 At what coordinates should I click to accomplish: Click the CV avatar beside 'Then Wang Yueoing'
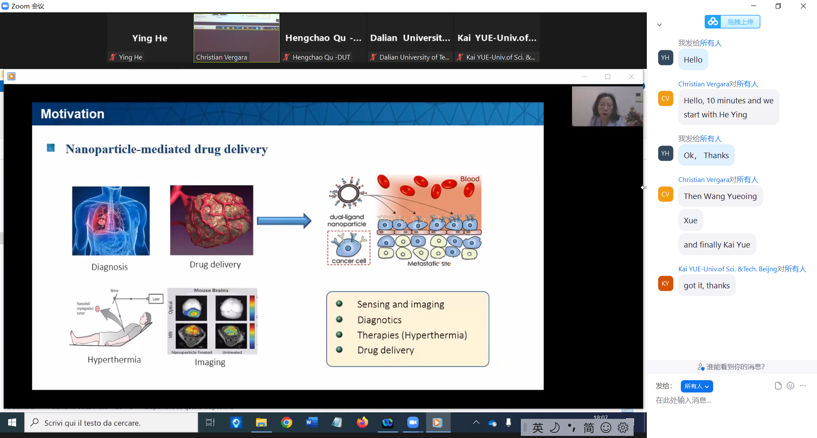pos(666,194)
